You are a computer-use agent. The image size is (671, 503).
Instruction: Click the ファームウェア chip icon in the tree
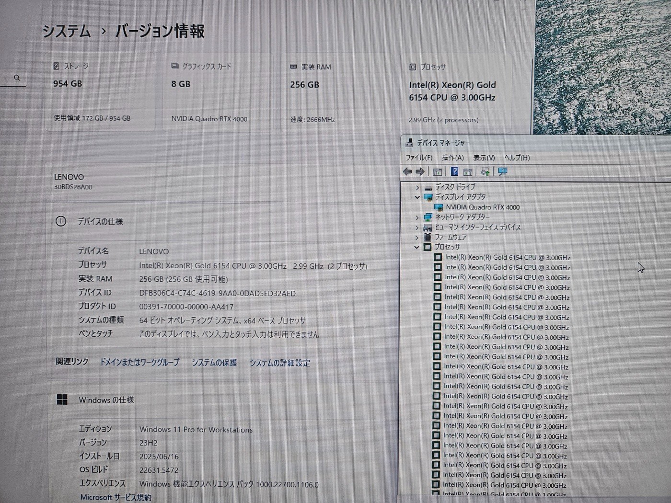click(x=428, y=237)
